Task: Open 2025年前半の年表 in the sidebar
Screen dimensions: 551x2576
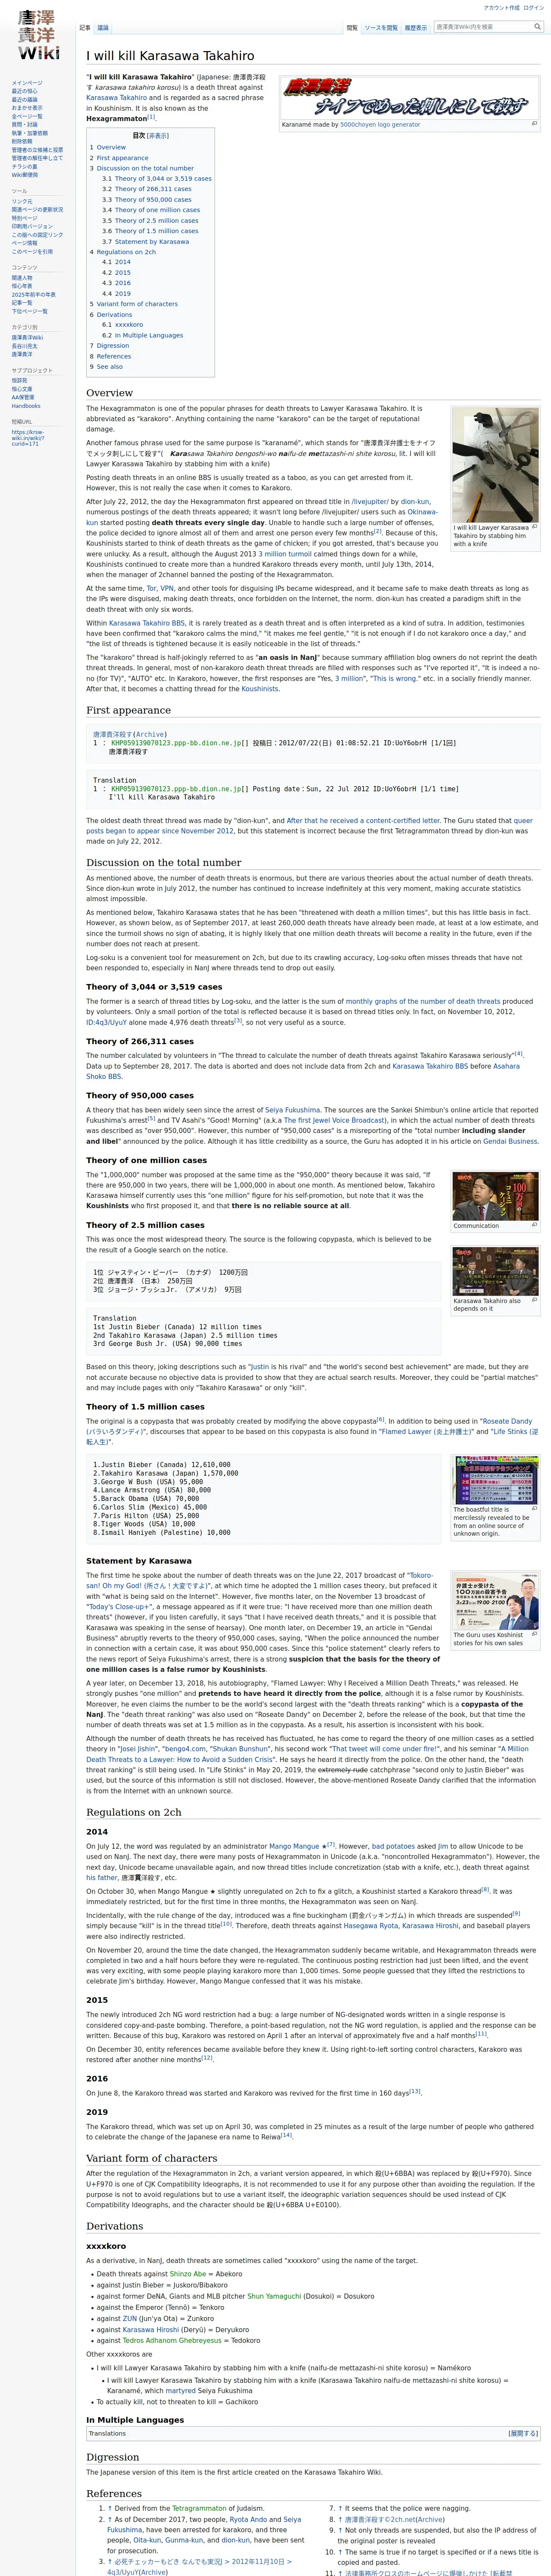Action: click(34, 295)
